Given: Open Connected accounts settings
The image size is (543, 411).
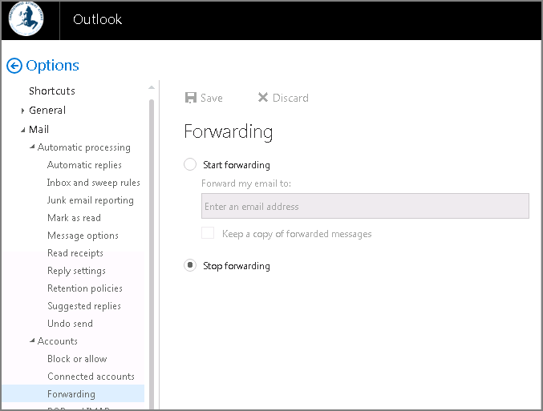Looking at the screenshot, I should [91, 377].
